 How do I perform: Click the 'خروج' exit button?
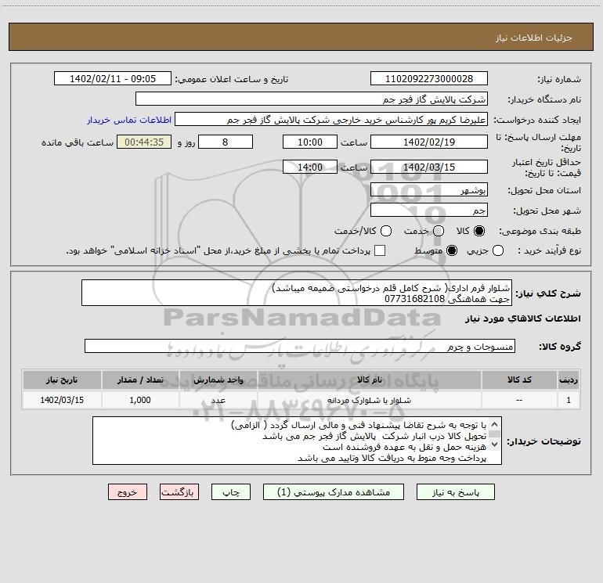(x=128, y=492)
